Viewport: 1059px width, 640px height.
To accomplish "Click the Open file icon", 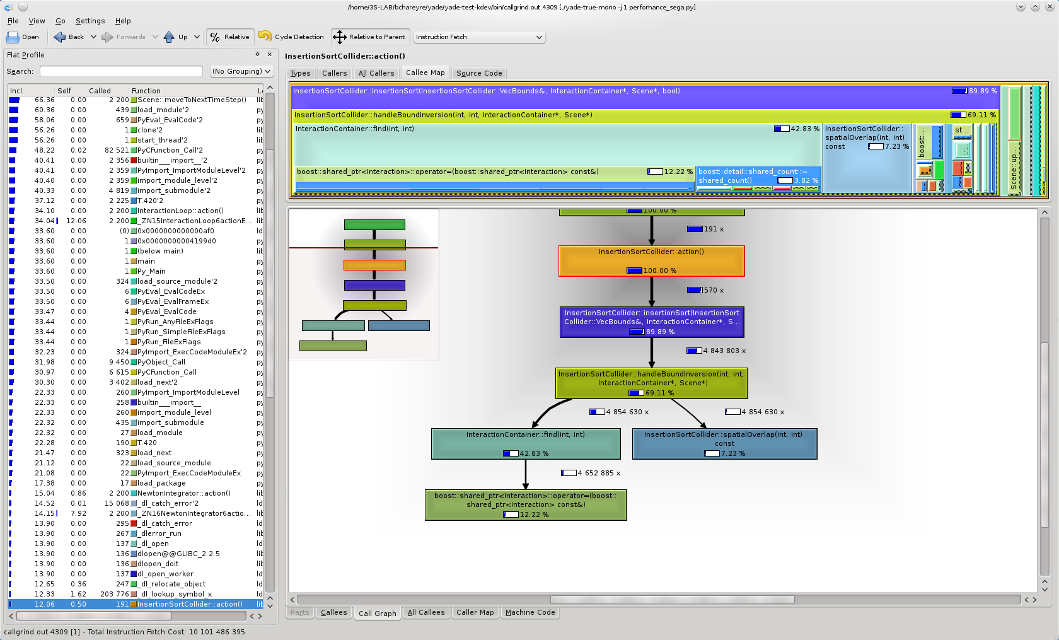I will coord(13,37).
